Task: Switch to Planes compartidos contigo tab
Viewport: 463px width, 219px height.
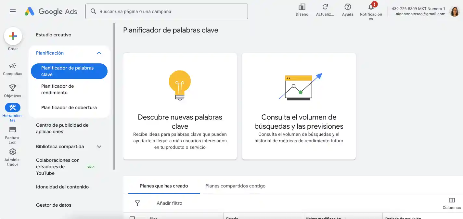Action: [236, 186]
